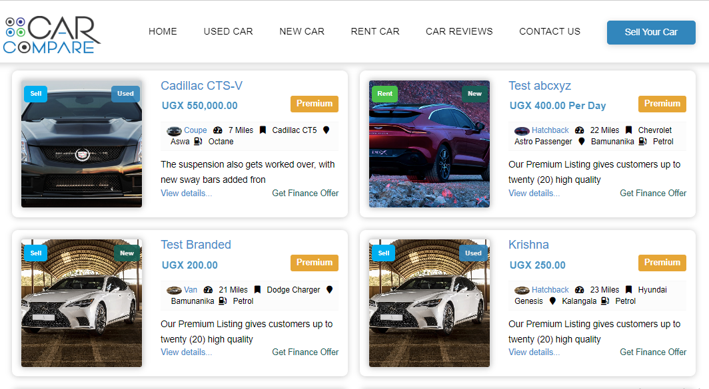This screenshot has width=709, height=389.
Task: Click bookmark icon beside Hyundai
Action: (628, 290)
